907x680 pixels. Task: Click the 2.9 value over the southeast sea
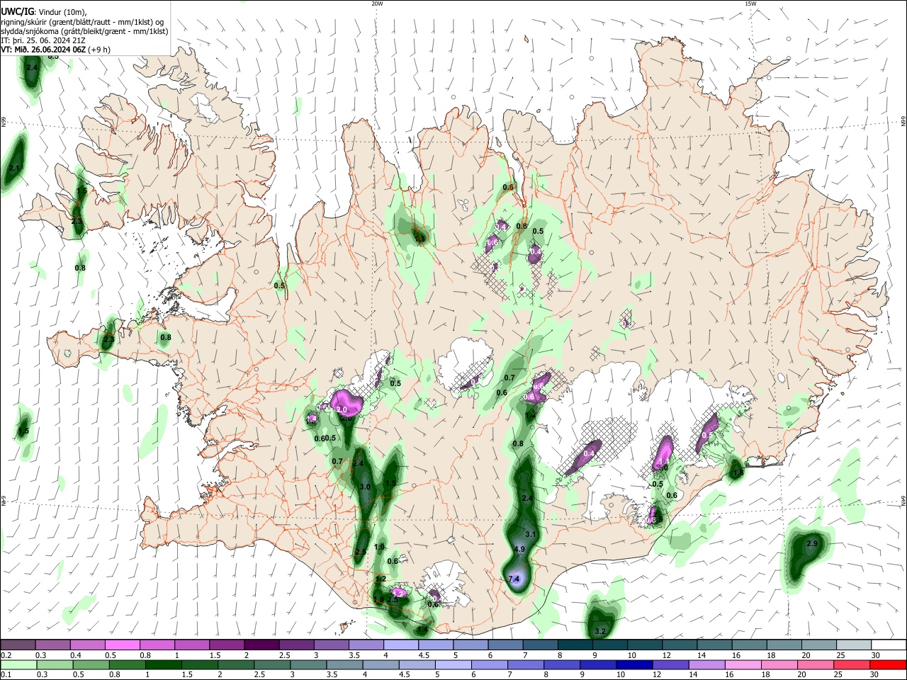click(813, 543)
